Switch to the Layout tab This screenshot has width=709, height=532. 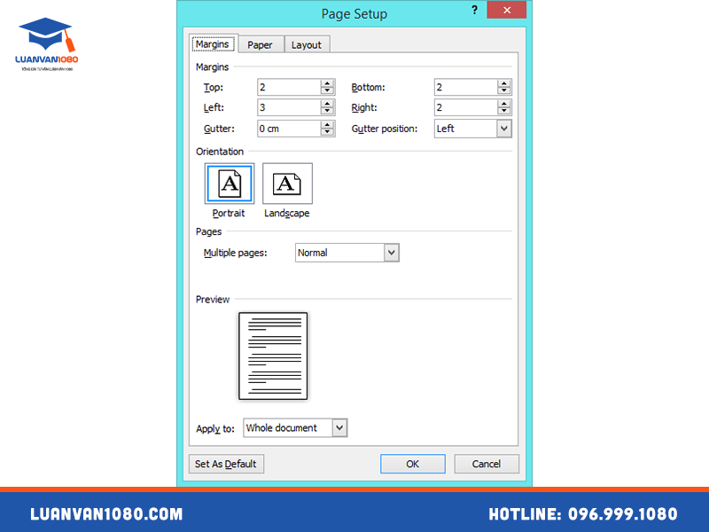tap(307, 44)
